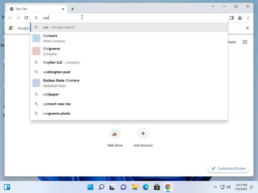
Task: Click the Walmart suggestion thumbnail
Action: pos(36,38)
